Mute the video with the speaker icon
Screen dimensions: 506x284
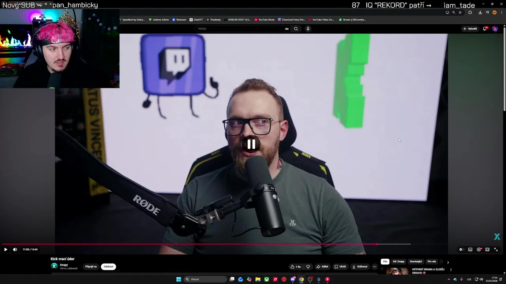tap(15, 249)
